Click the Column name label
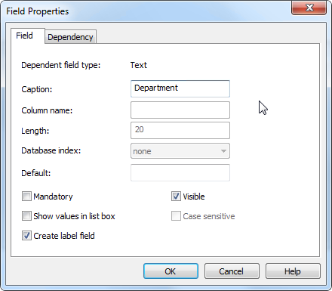 [x=47, y=110]
